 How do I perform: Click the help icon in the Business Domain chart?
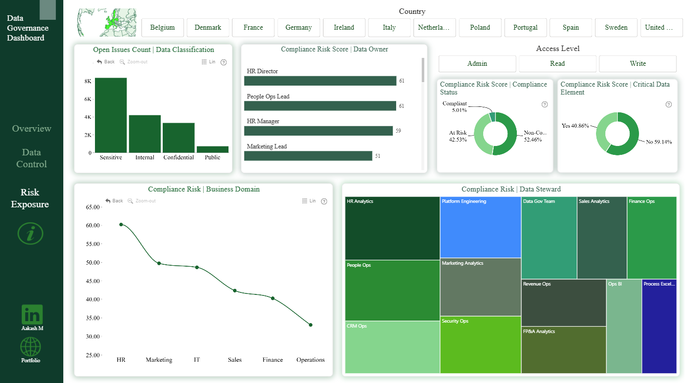pos(324,201)
